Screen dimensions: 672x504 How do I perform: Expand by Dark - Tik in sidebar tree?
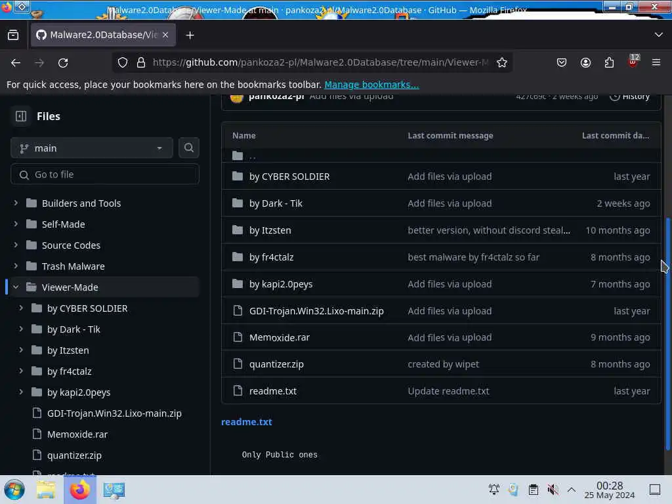(x=21, y=329)
